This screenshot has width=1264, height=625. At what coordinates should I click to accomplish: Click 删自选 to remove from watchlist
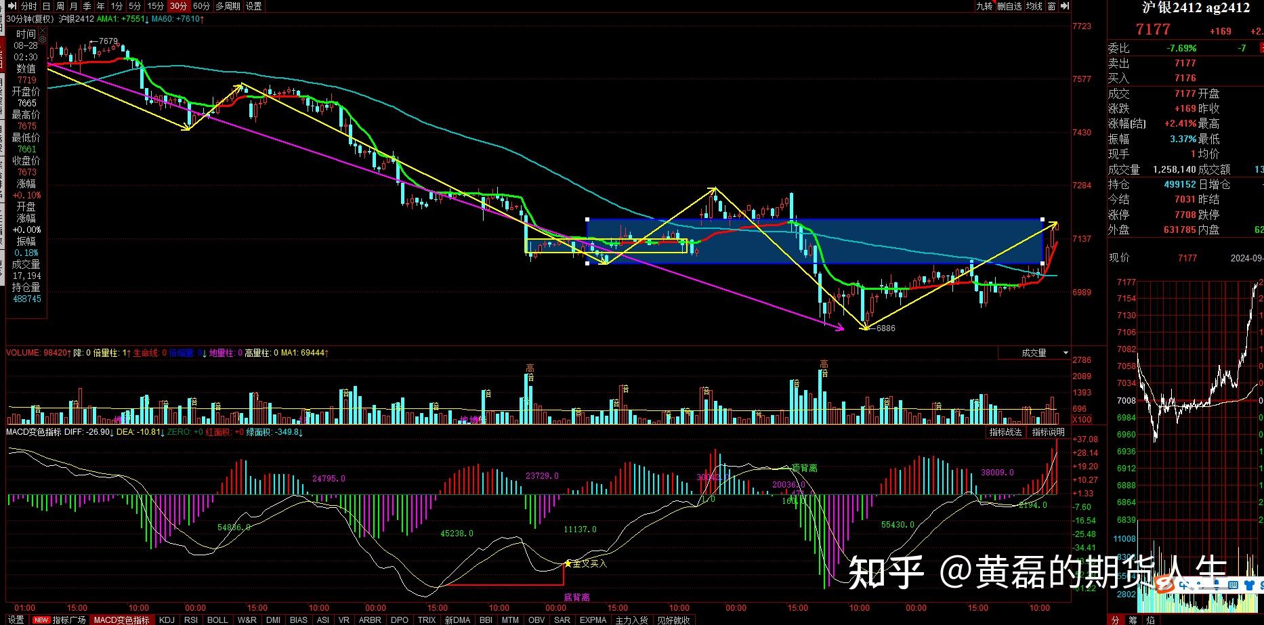point(1009,6)
